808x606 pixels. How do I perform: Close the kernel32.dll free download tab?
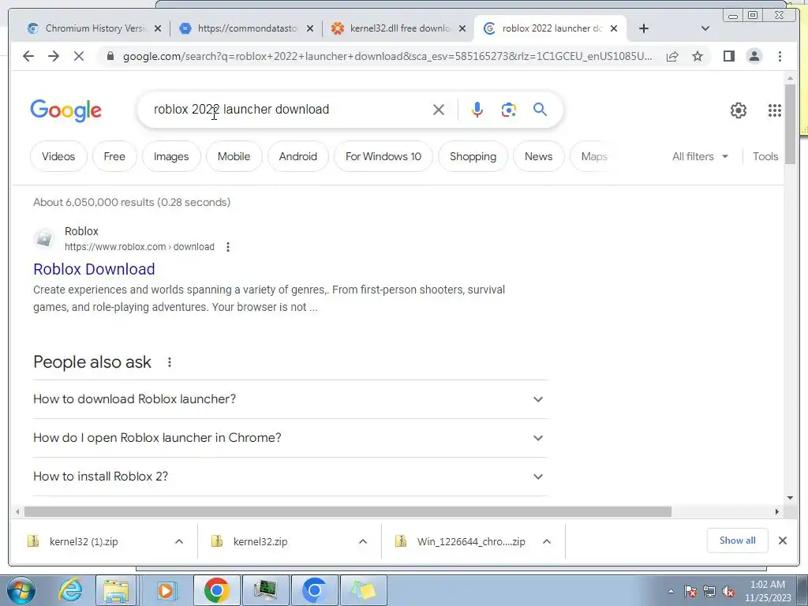tap(462, 28)
